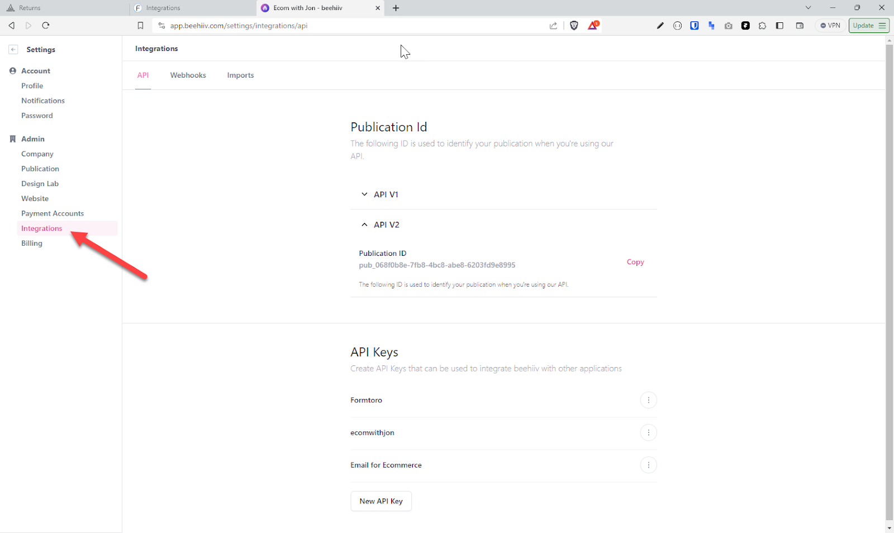Collapse the API V2 section
This screenshot has height=533, width=894.
pos(503,225)
